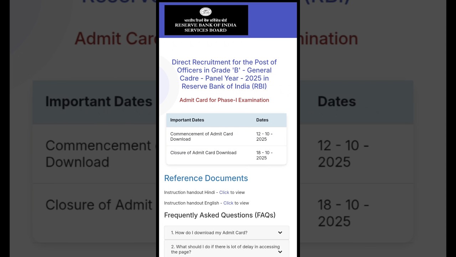Click 'Closure of Admit Card Download' row text
The width and height of the screenshot is (456, 257).
pos(203,153)
